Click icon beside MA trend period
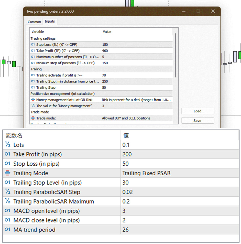The width and height of the screenshot is (241, 244). click(x=7, y=229)
